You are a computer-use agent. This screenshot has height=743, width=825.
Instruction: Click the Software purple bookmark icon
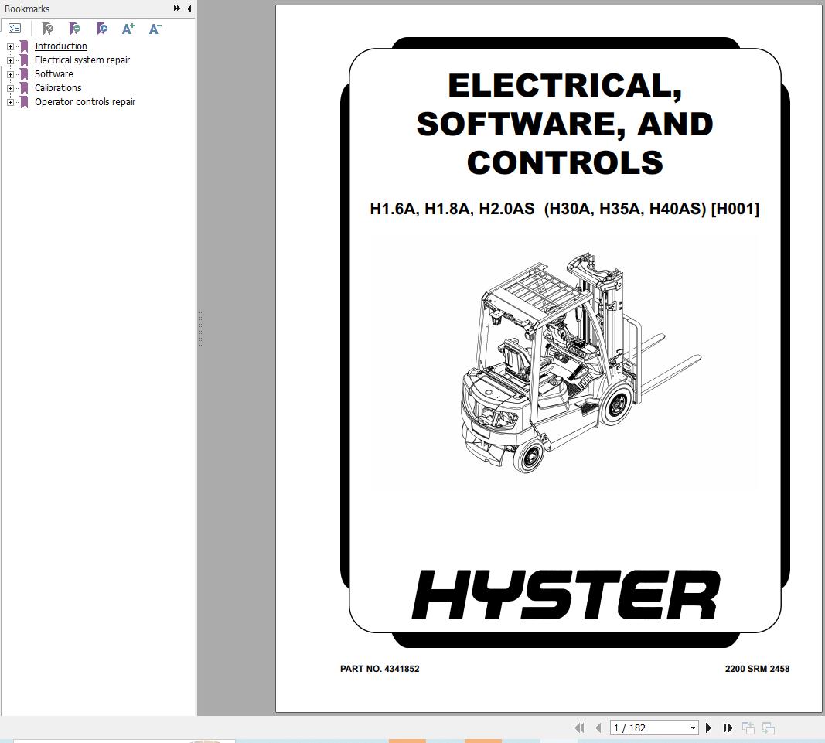[x=24, y=74]
